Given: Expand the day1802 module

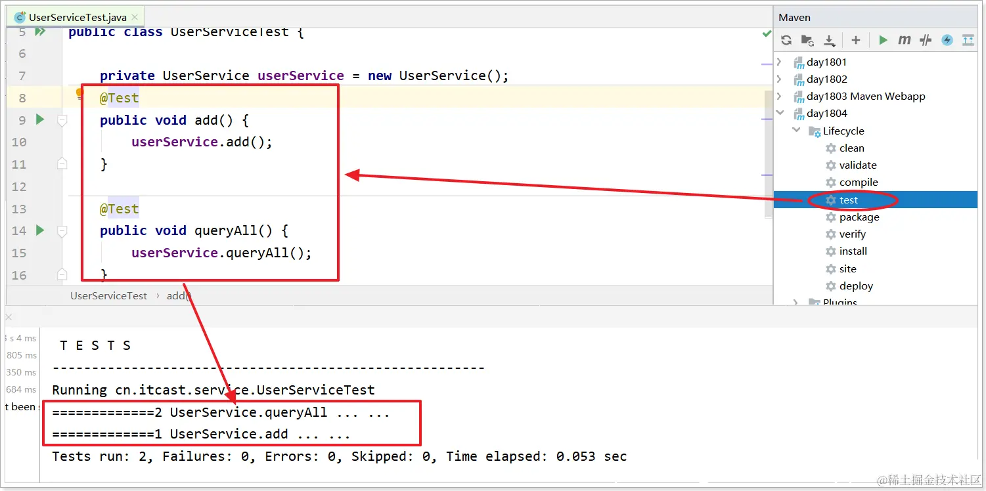Looking at the screenshot, I should click(780, 79).
